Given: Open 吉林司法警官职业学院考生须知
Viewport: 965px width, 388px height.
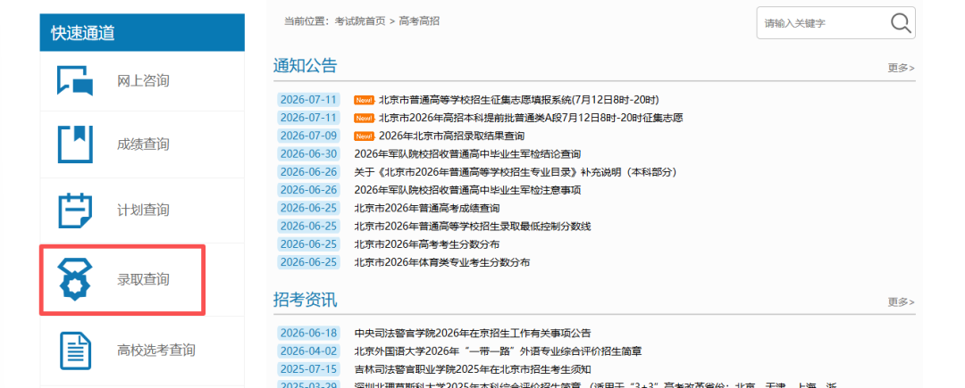Looking at the screenshot, I should (473, 369).
